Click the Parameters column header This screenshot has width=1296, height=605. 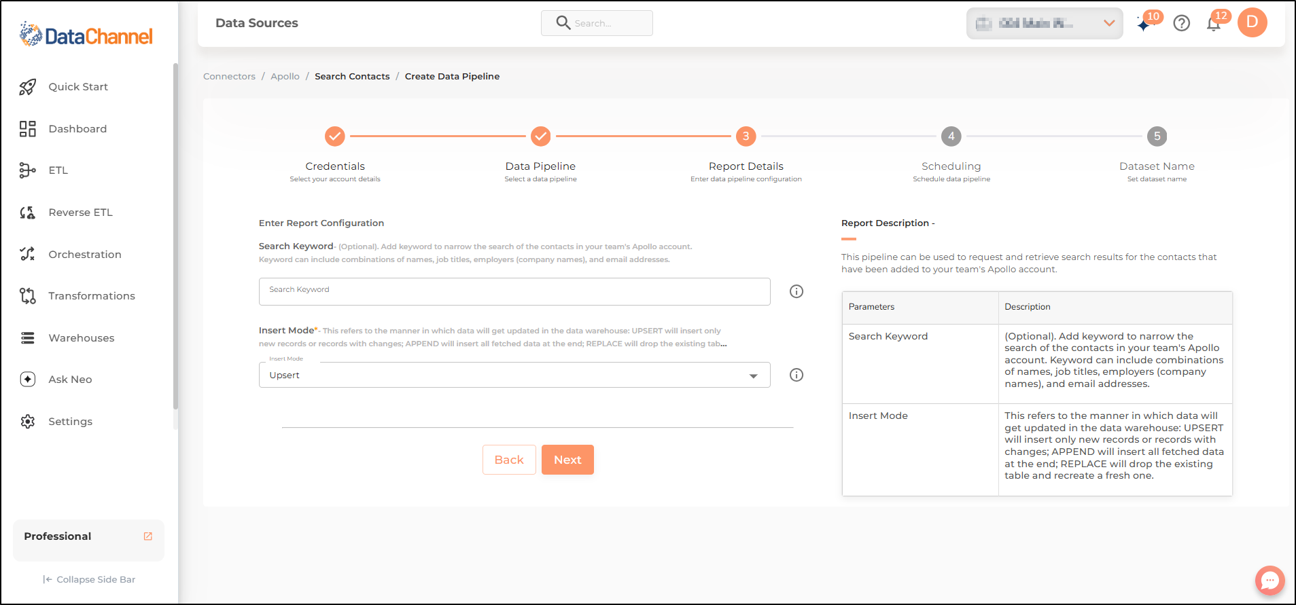pyautogui.click(x=920, y=308)
